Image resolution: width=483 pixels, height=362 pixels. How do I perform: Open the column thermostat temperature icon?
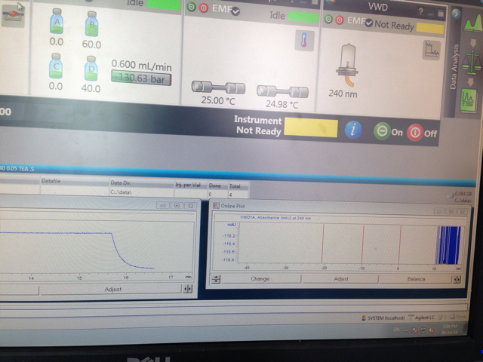(x=304, y=40)
